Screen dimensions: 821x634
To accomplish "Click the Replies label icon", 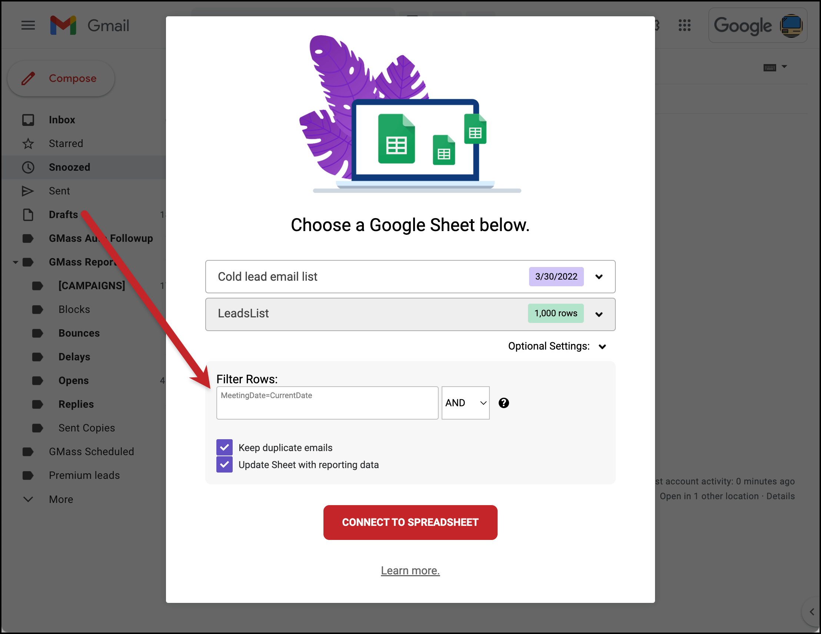I will [x=37, y=404].
